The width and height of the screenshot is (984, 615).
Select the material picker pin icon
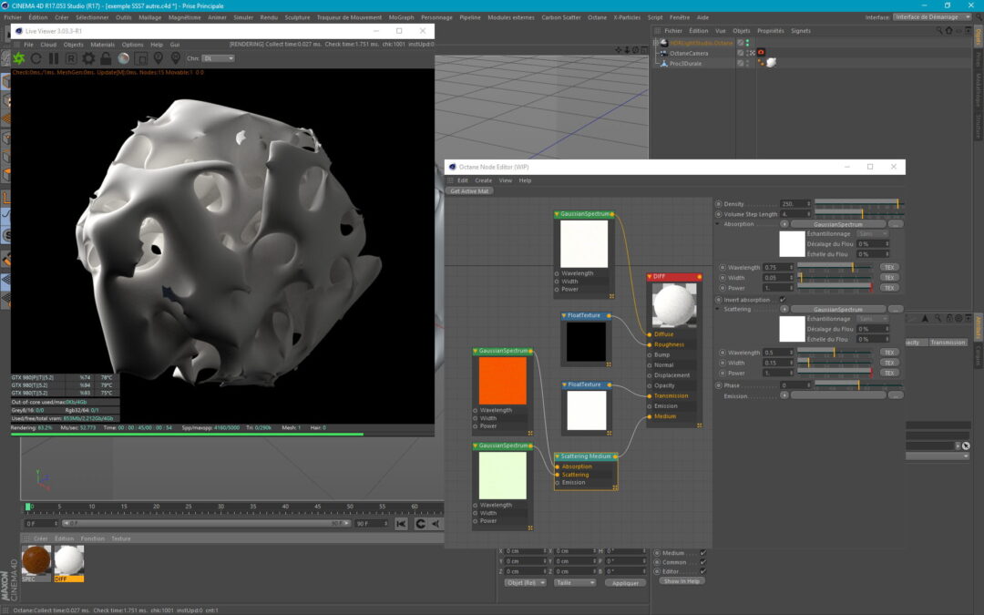pos(175,58)
